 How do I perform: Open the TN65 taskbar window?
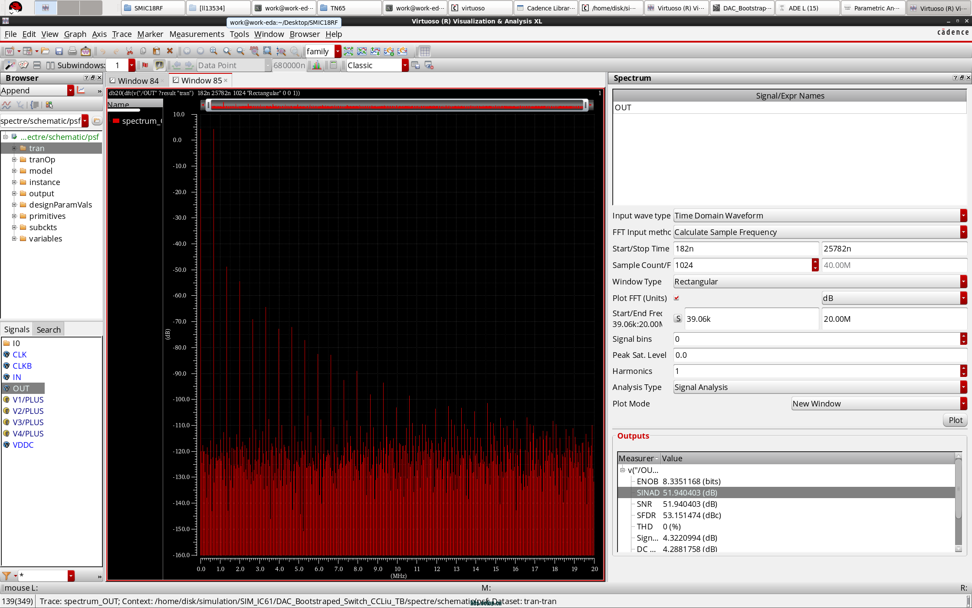point(349,8)
